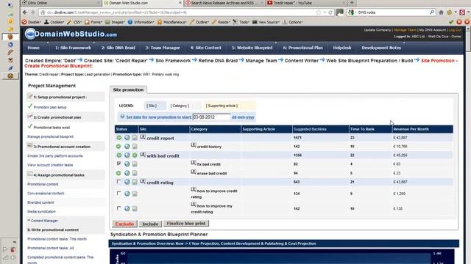The width and height of the screenshot is (471, 264).
Task: Click the page icon in credit report row
Action: [135, 138]
